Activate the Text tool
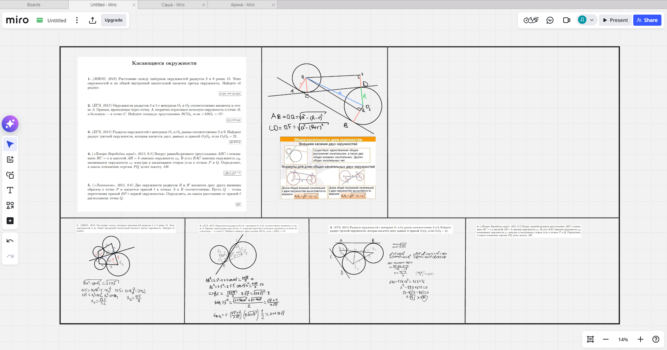Screen dimensions: 667x350 click(x=10, y=190)
